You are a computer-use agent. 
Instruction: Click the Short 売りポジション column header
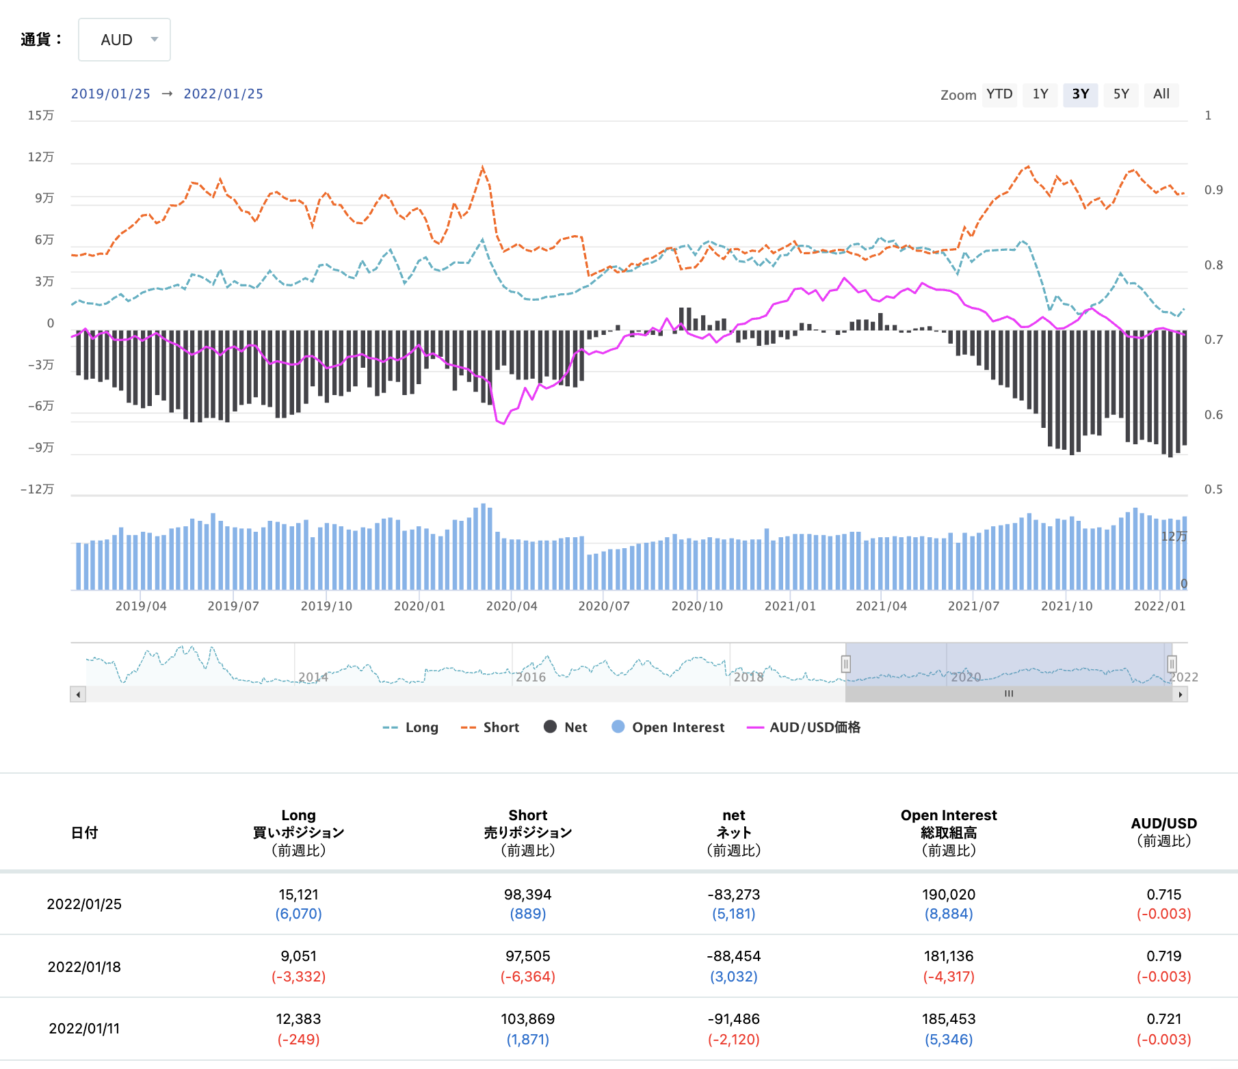point(528,833)
